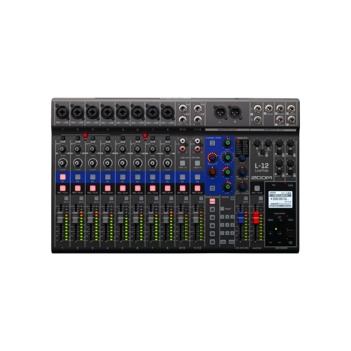Image resolution: width=351 pixels, height=351 pixels.
Task: Enable LOW CUT in the Channel Strip
Action: (212, 188)
